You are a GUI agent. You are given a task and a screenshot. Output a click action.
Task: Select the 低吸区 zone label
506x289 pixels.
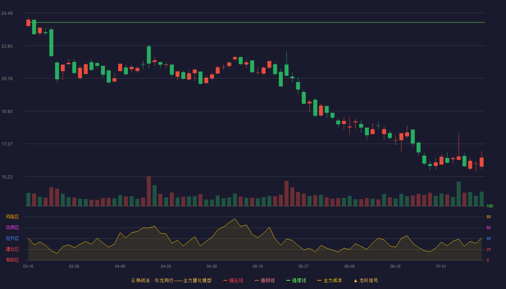click(x=12, y=260)
